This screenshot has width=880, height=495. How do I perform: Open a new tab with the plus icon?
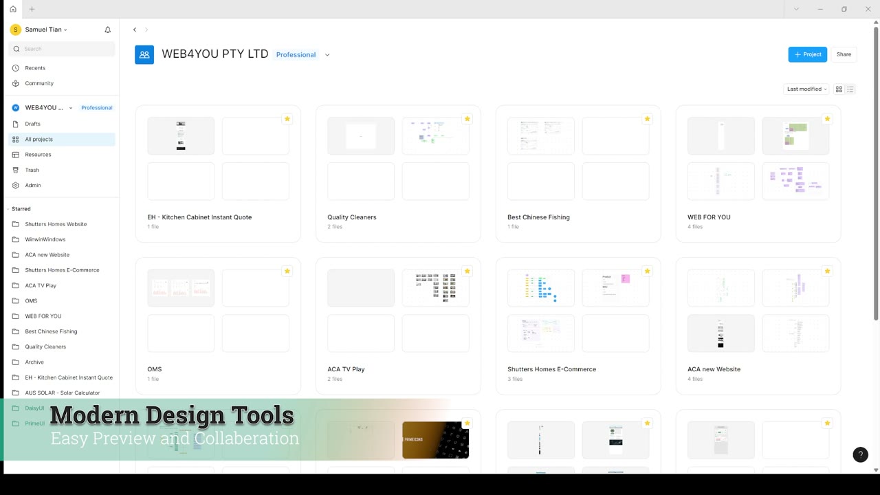tap(32, 9)
